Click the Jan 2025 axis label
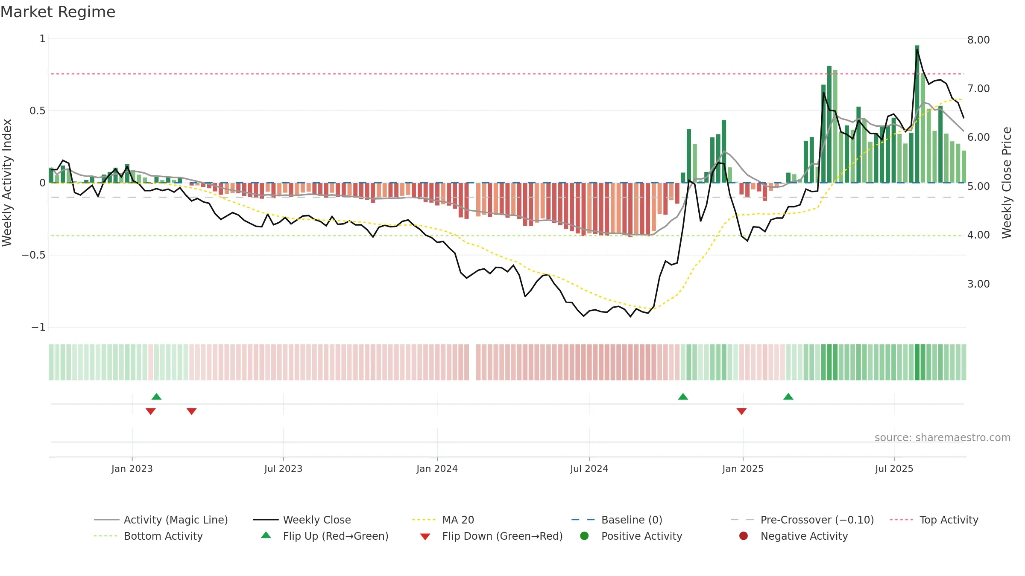Image resolution: width=1025 pixels, height=576 pixels. [x=743, y=468]
